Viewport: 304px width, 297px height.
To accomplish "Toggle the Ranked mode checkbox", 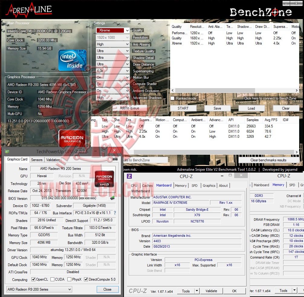I will (172, 98).
